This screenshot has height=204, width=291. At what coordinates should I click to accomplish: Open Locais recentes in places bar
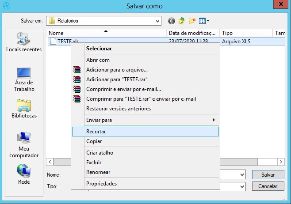click(x=24, y=42)
